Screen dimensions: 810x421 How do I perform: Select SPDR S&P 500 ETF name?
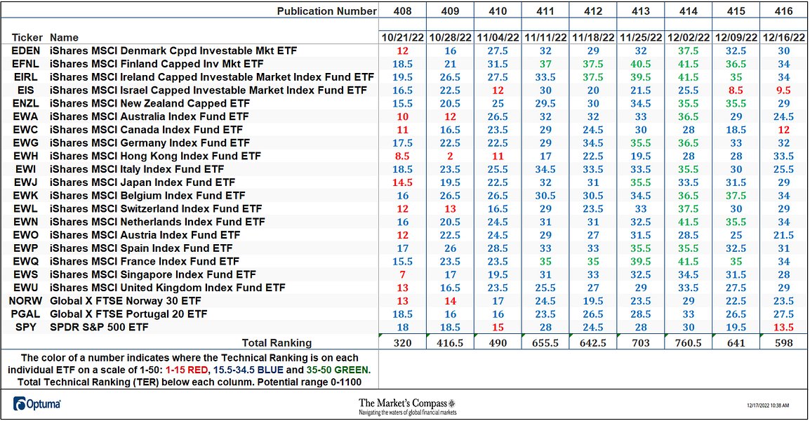[x=99, y=328]
